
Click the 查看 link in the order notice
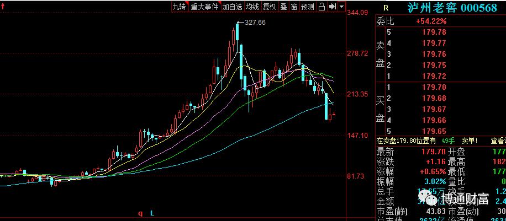click(498, 141)
